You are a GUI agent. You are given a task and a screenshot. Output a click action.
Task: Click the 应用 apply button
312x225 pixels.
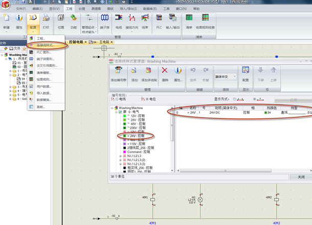(x=293, y=100)
